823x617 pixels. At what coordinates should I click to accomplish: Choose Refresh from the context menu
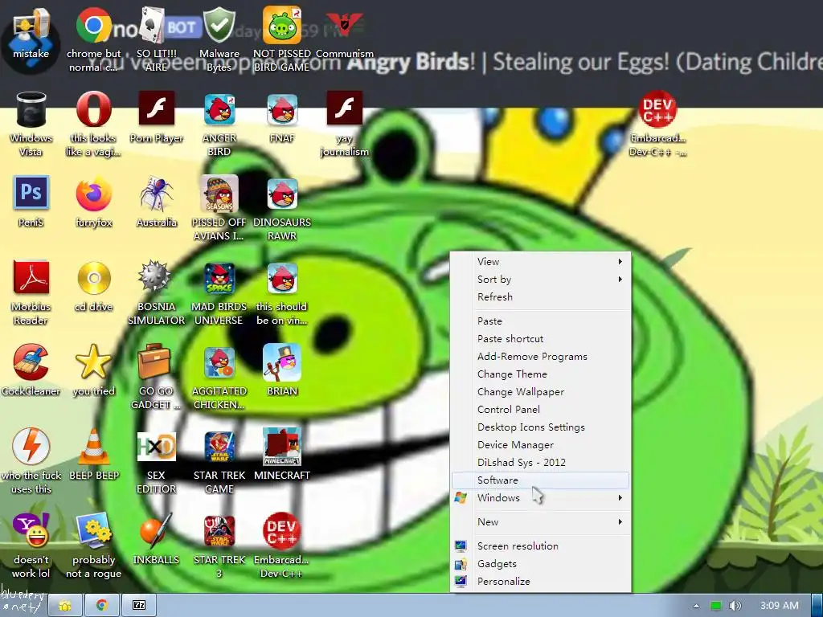pyautogui.click(x=541, y=296)
